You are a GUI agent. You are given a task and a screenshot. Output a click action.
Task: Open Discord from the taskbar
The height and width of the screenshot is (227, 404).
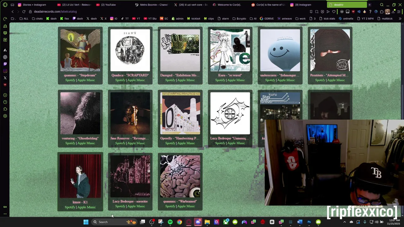(x=198, y=222)
